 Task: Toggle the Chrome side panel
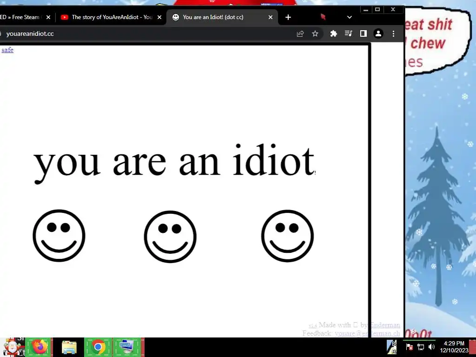364,33
